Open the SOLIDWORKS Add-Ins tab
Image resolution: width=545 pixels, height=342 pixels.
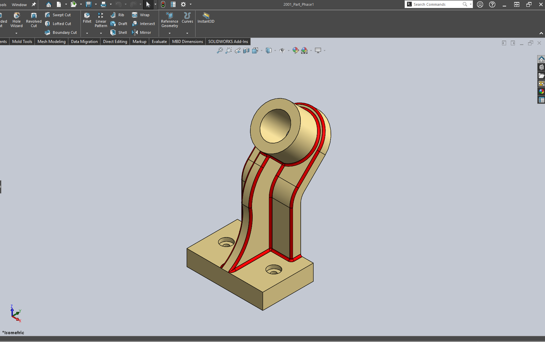coord(228,42)
